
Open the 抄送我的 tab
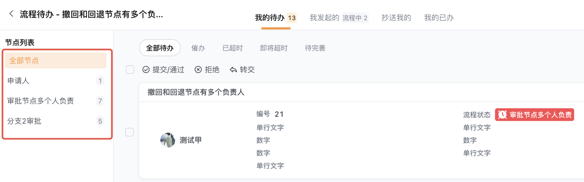pos(396,18)
